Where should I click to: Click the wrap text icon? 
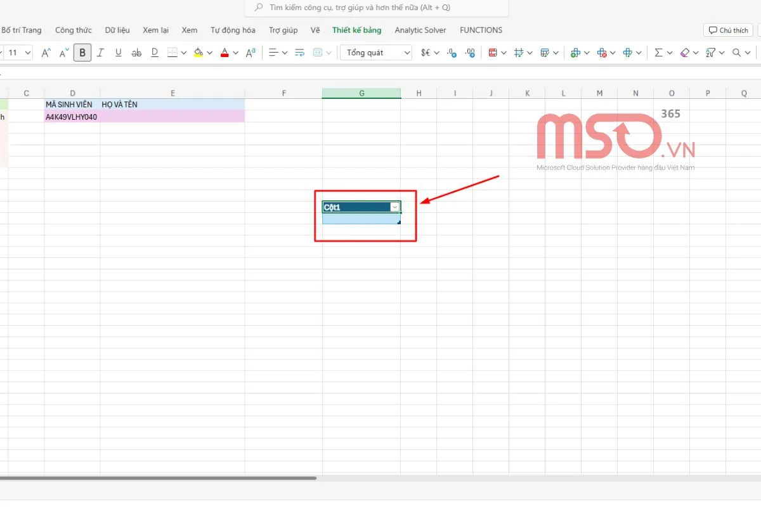click(300, 53)
